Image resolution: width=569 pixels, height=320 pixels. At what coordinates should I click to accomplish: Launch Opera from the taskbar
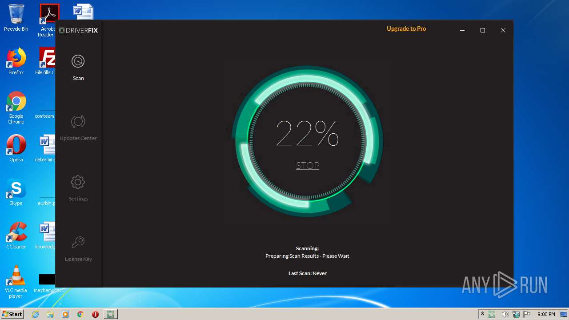click(95, 314)
